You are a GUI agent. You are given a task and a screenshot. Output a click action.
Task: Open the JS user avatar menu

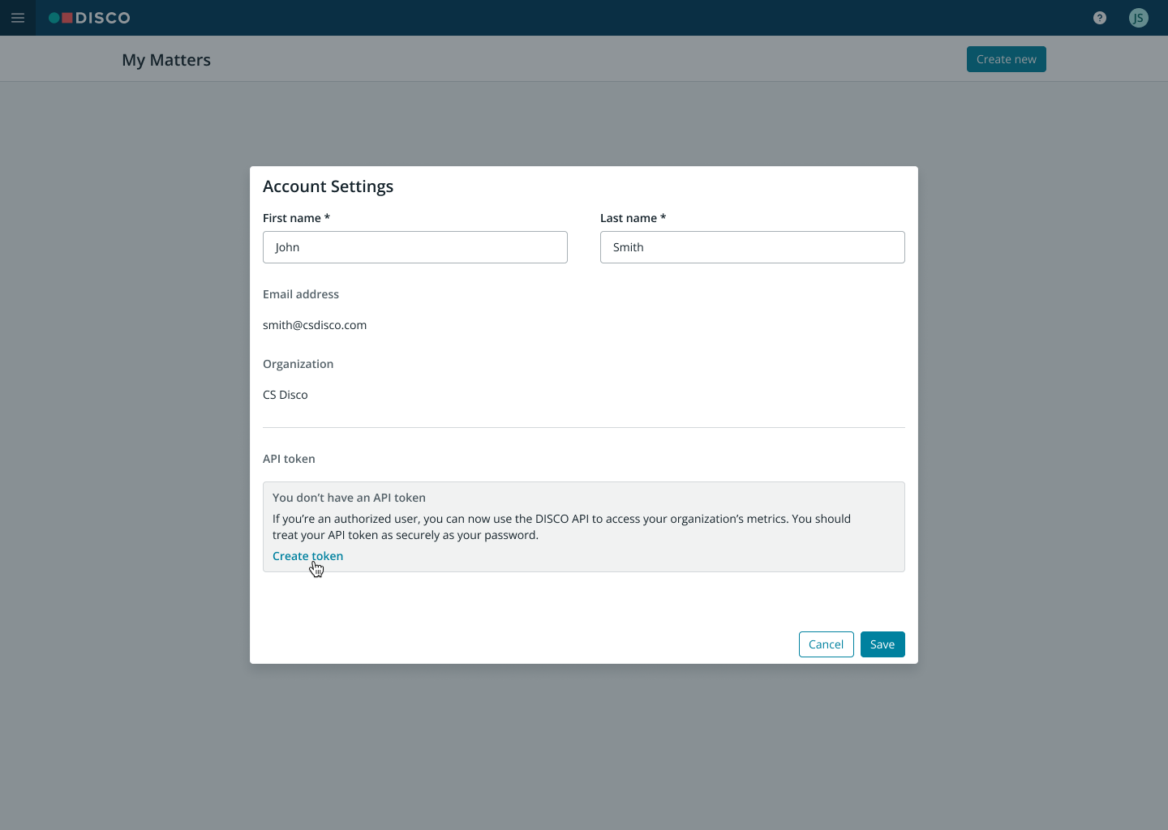(x=1139, y=18)
